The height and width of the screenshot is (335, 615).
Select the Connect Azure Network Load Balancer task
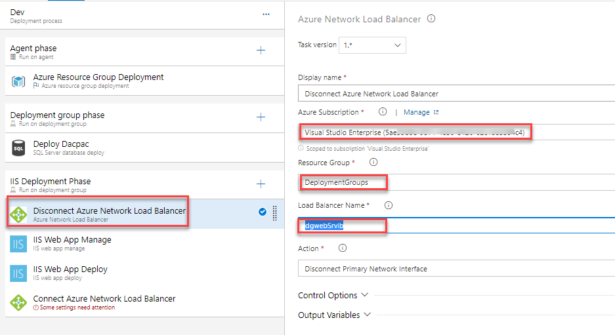[x=145, y=302]
